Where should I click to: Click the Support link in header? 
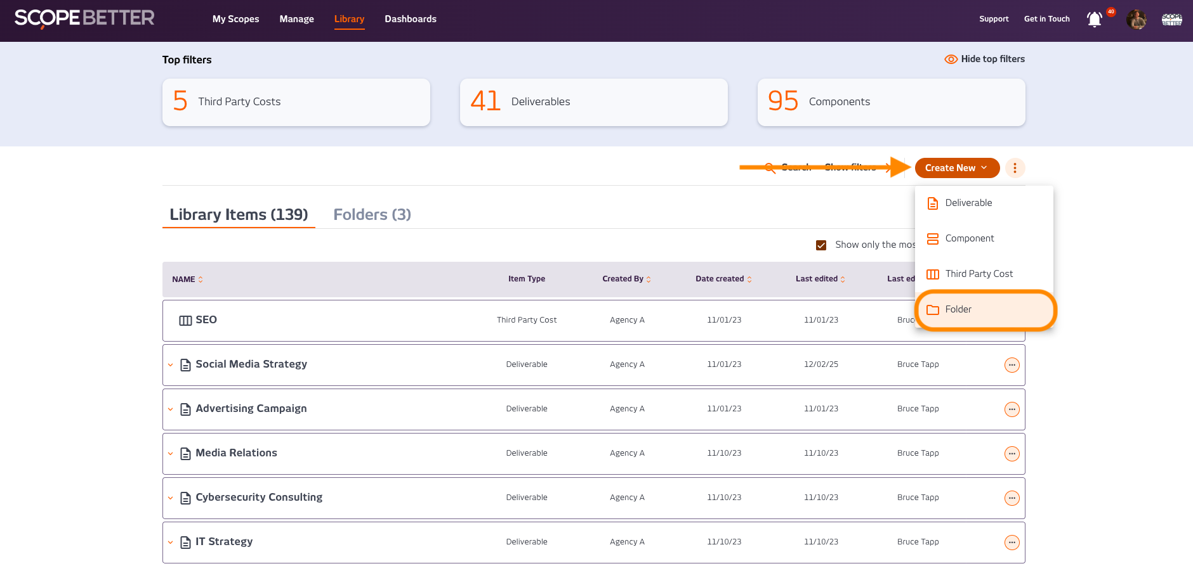[x=993, y=19]
